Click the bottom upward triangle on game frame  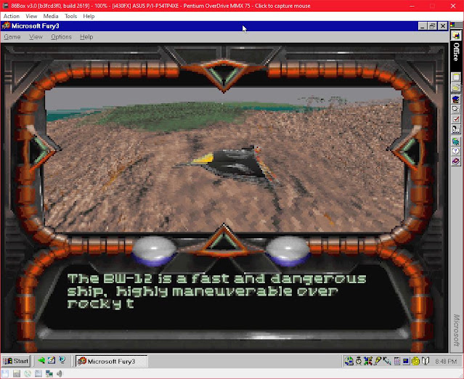(x=224, y=240)
